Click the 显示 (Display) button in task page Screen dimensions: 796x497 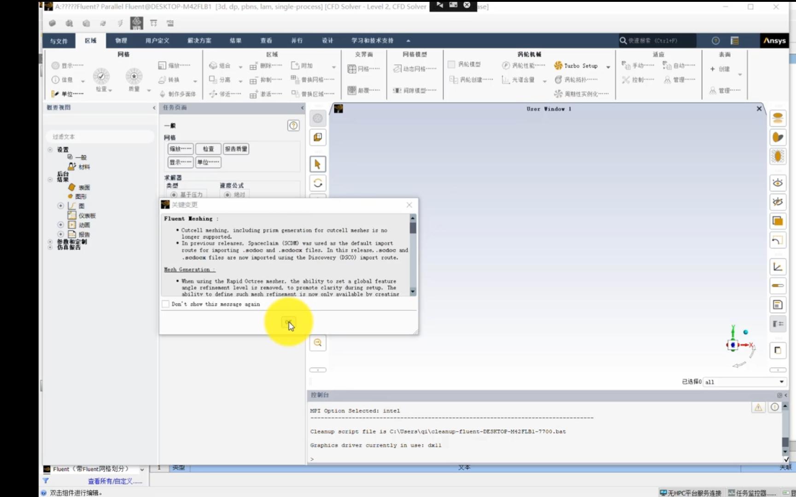(181, 162)
